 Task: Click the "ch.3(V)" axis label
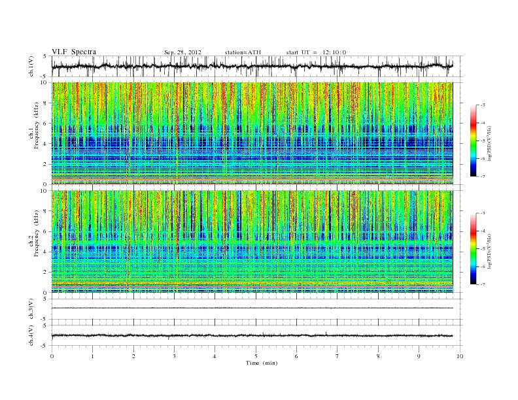coord(31,309)
